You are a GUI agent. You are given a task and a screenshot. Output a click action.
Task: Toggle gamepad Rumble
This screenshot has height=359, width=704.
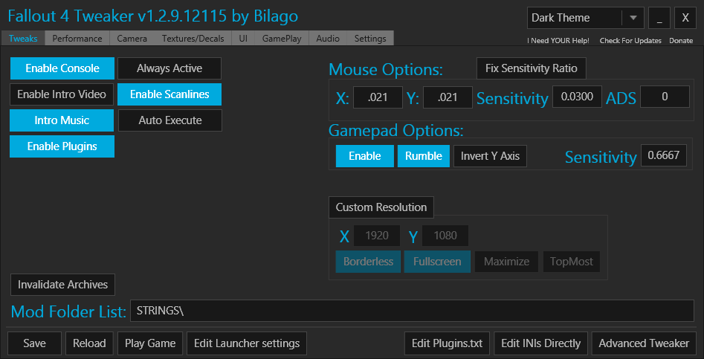coord(424,156)
